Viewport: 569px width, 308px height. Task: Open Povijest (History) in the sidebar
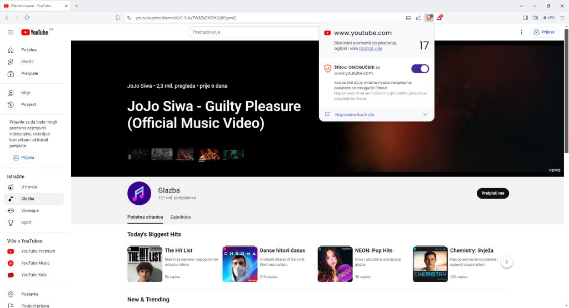point(28,104)
